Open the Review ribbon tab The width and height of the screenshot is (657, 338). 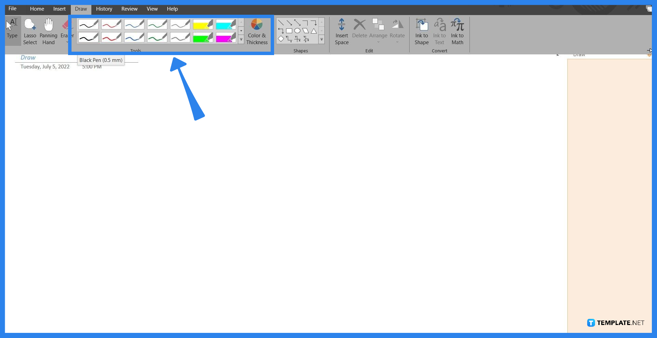pos(129,9)
